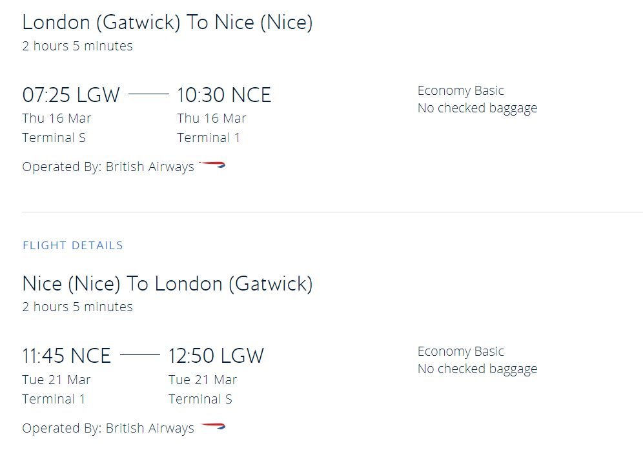Click outbound Operated By: British Airways text

click(108, 167)
